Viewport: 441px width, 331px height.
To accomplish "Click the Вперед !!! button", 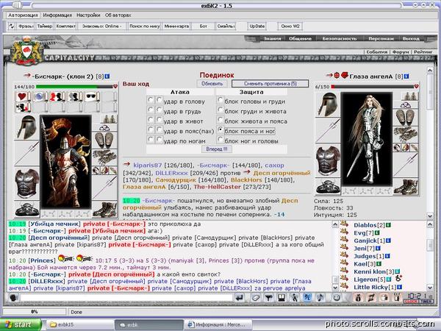I will click(x=217, y=149).
